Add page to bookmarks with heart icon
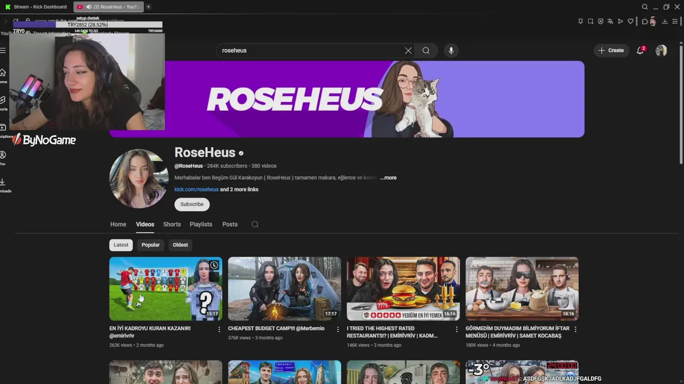The width and height of the screenshot is (684, 384). tap(631, 21)
